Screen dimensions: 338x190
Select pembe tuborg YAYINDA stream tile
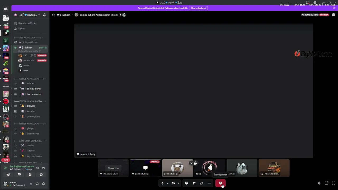click(145, 168)
